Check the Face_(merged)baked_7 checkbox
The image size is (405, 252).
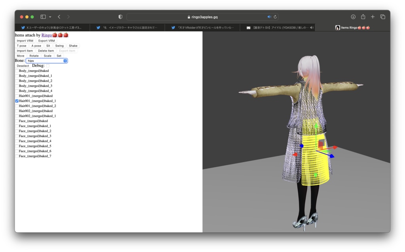point(17,156)
